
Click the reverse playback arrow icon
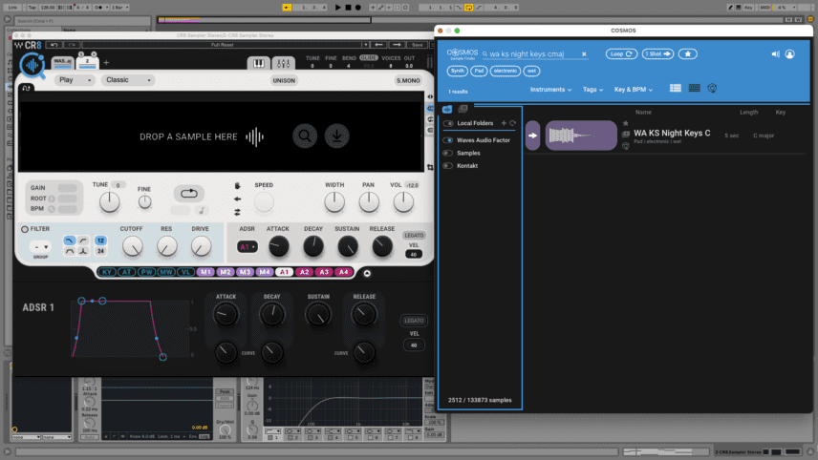pyautogui.click(x=237, y=199)
